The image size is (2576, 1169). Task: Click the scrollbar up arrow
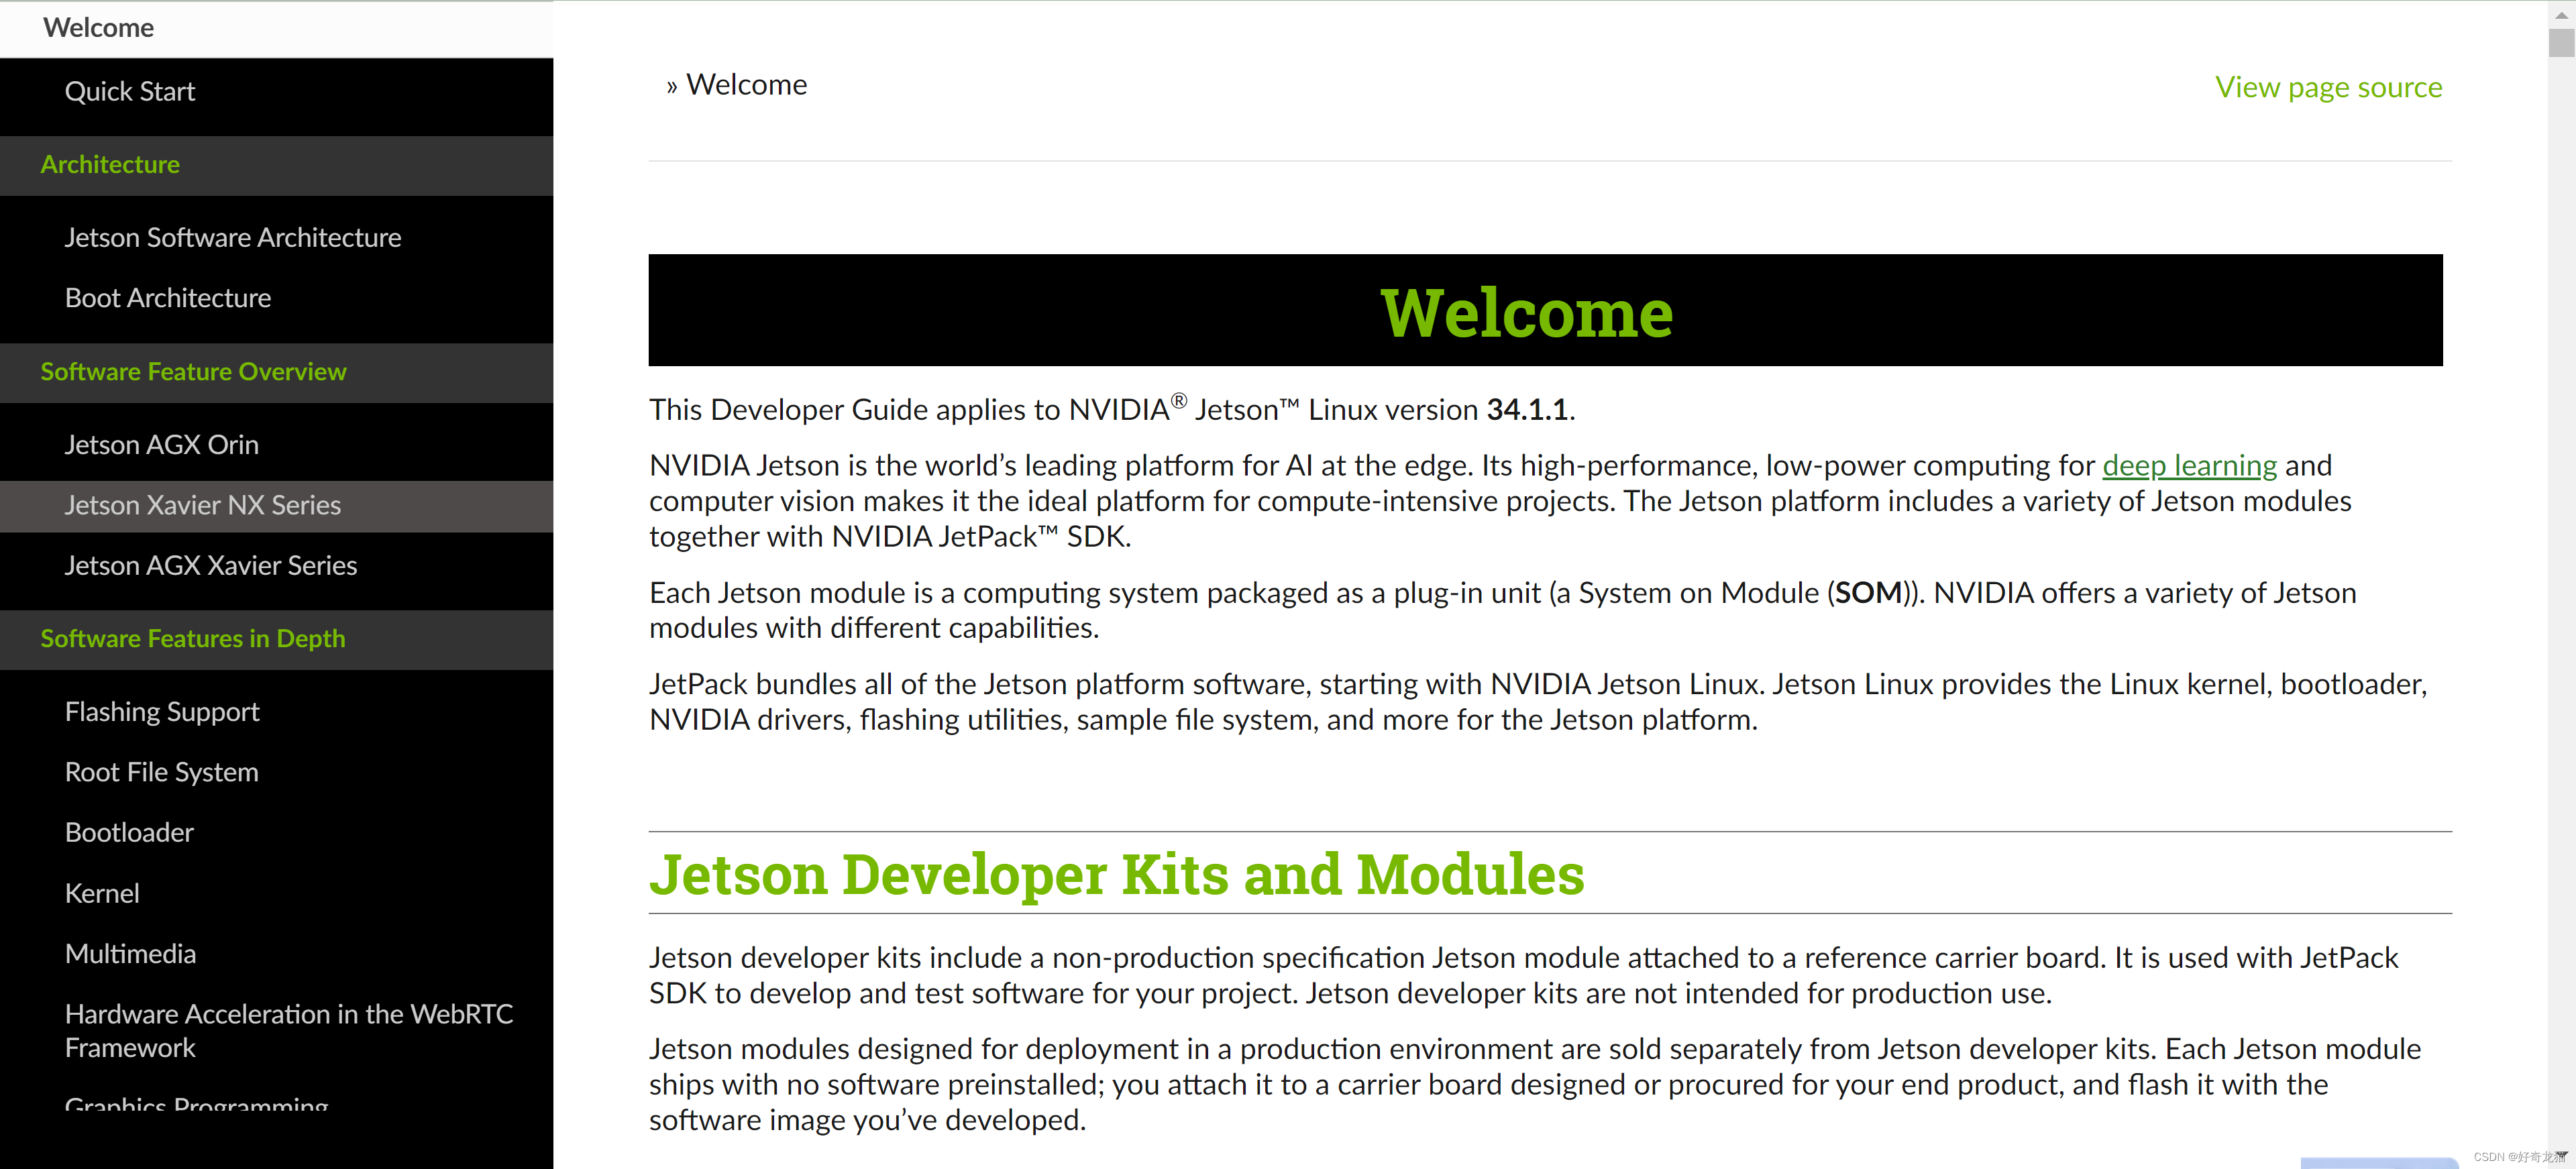pyautogui.click(x=2561, y=14)
